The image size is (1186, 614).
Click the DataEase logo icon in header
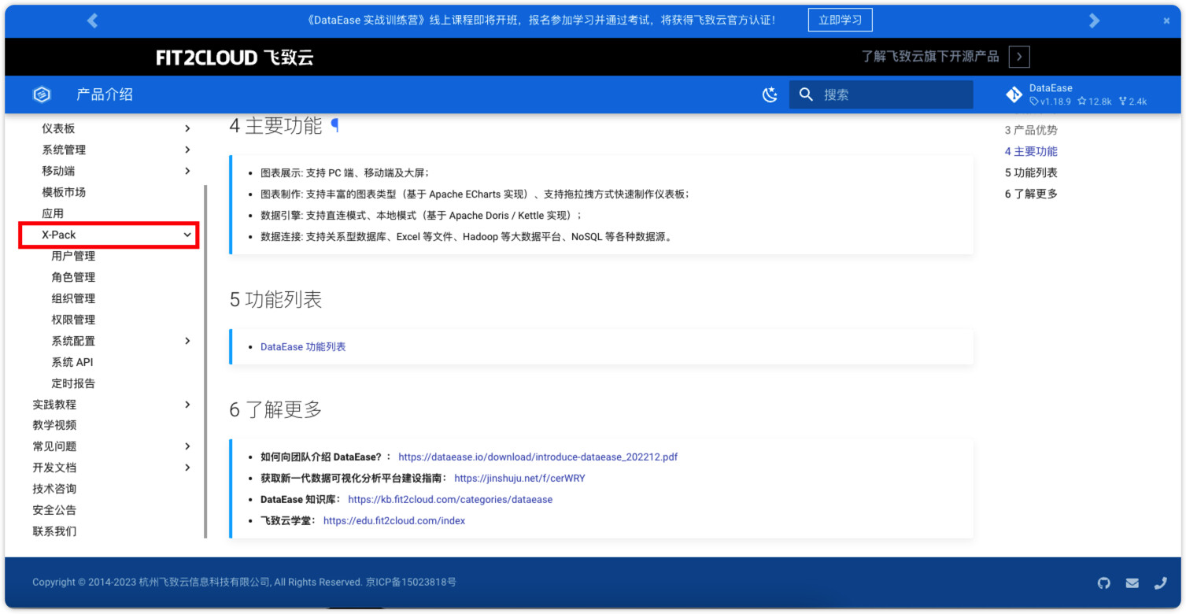click(x=42, y=94)
